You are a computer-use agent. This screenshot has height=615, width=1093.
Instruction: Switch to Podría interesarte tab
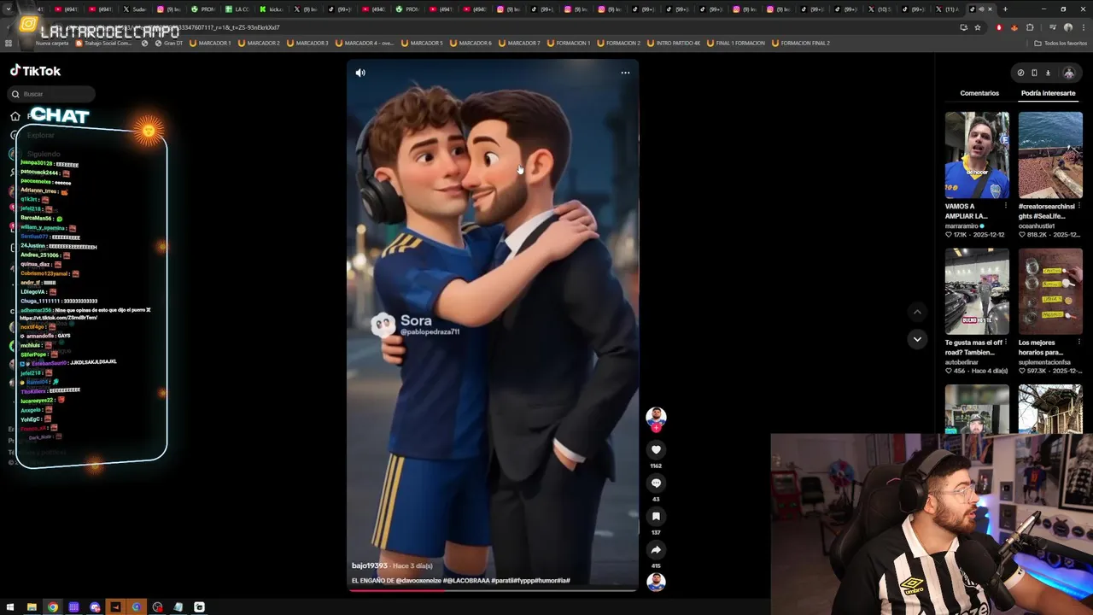point(1048,93)
